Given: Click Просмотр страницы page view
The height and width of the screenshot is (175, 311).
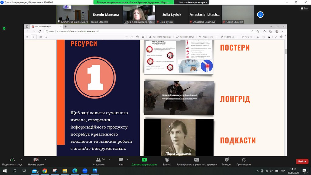Looking at the screenshot, I should click(x=160, y=37).
